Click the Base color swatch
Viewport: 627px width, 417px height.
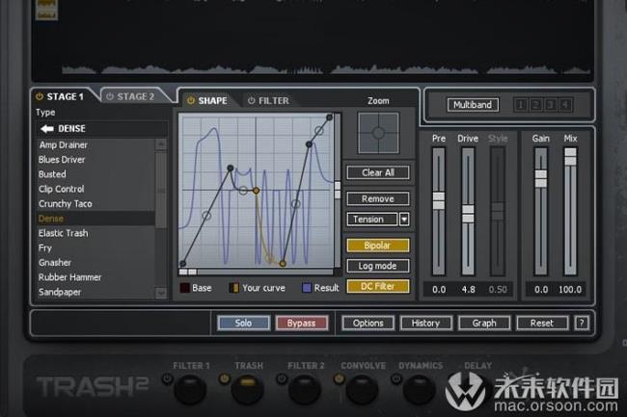[x=185, y=288]
